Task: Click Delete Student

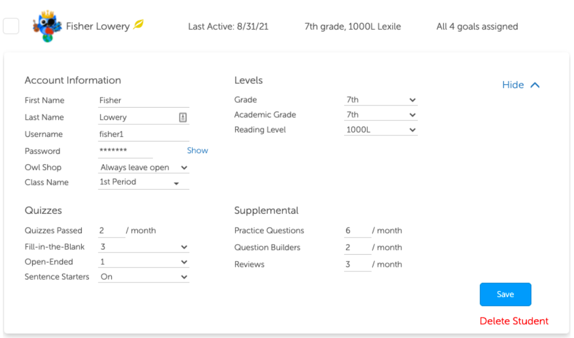Action: 513,321
